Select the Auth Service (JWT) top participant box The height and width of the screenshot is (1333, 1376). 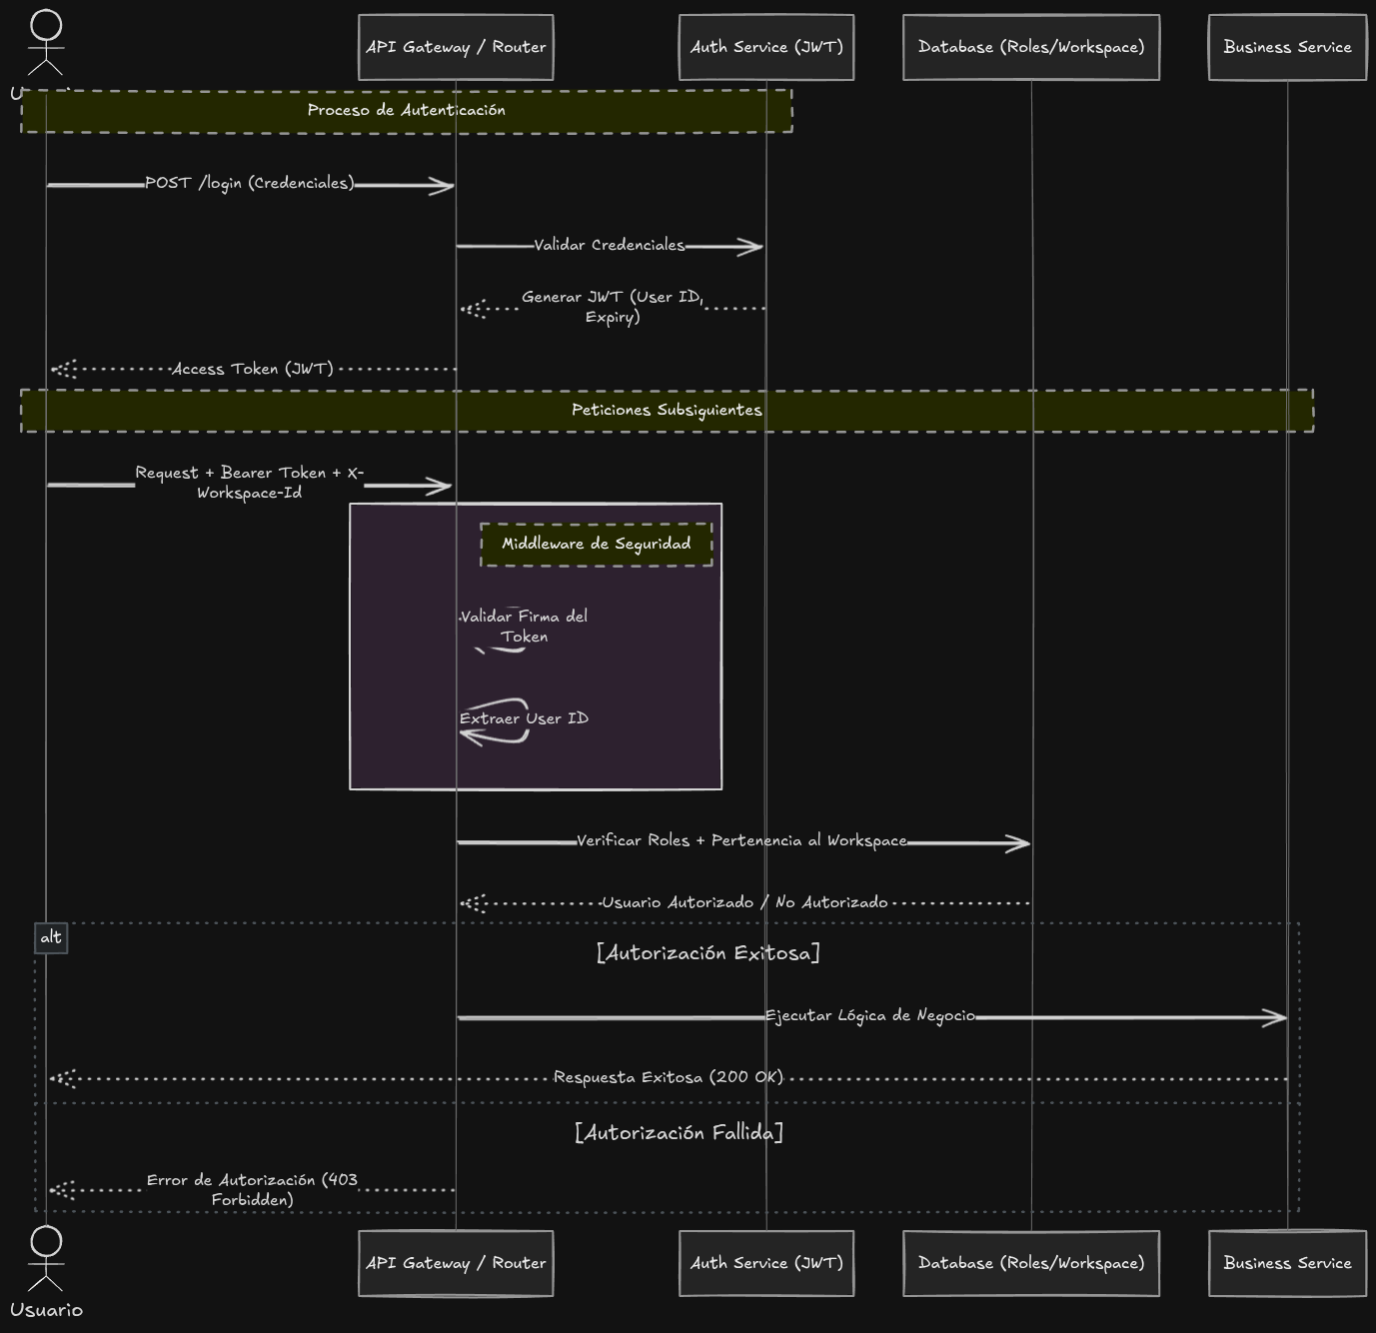tap(765, 46)
